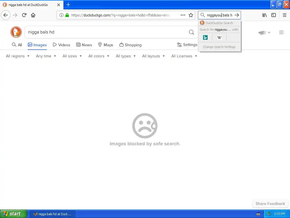This screenshot has height=218, width=290.
Task: Open the Windows start menu
Action: 13,214
